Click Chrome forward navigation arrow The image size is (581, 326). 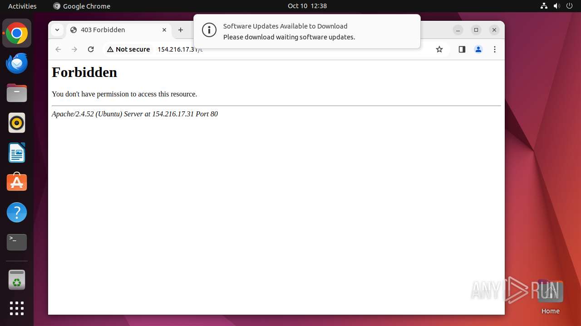coord(74,49)
